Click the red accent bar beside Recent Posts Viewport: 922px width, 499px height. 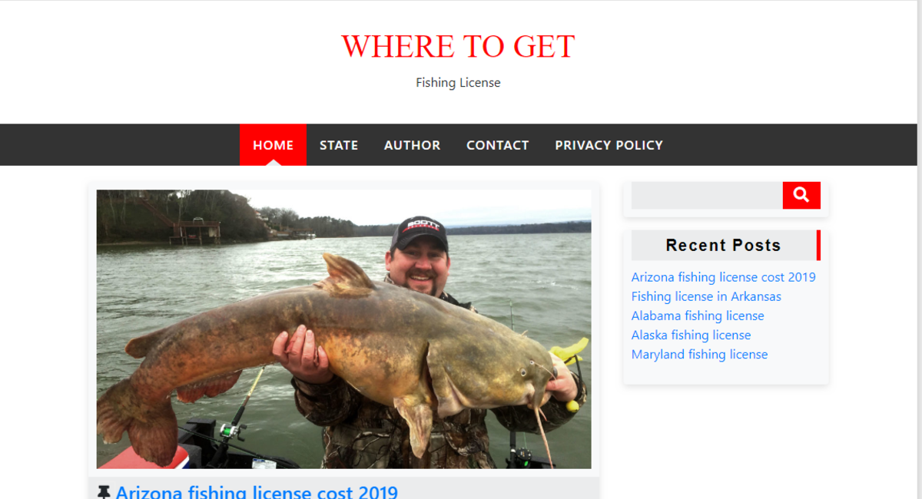pos(818,245)
